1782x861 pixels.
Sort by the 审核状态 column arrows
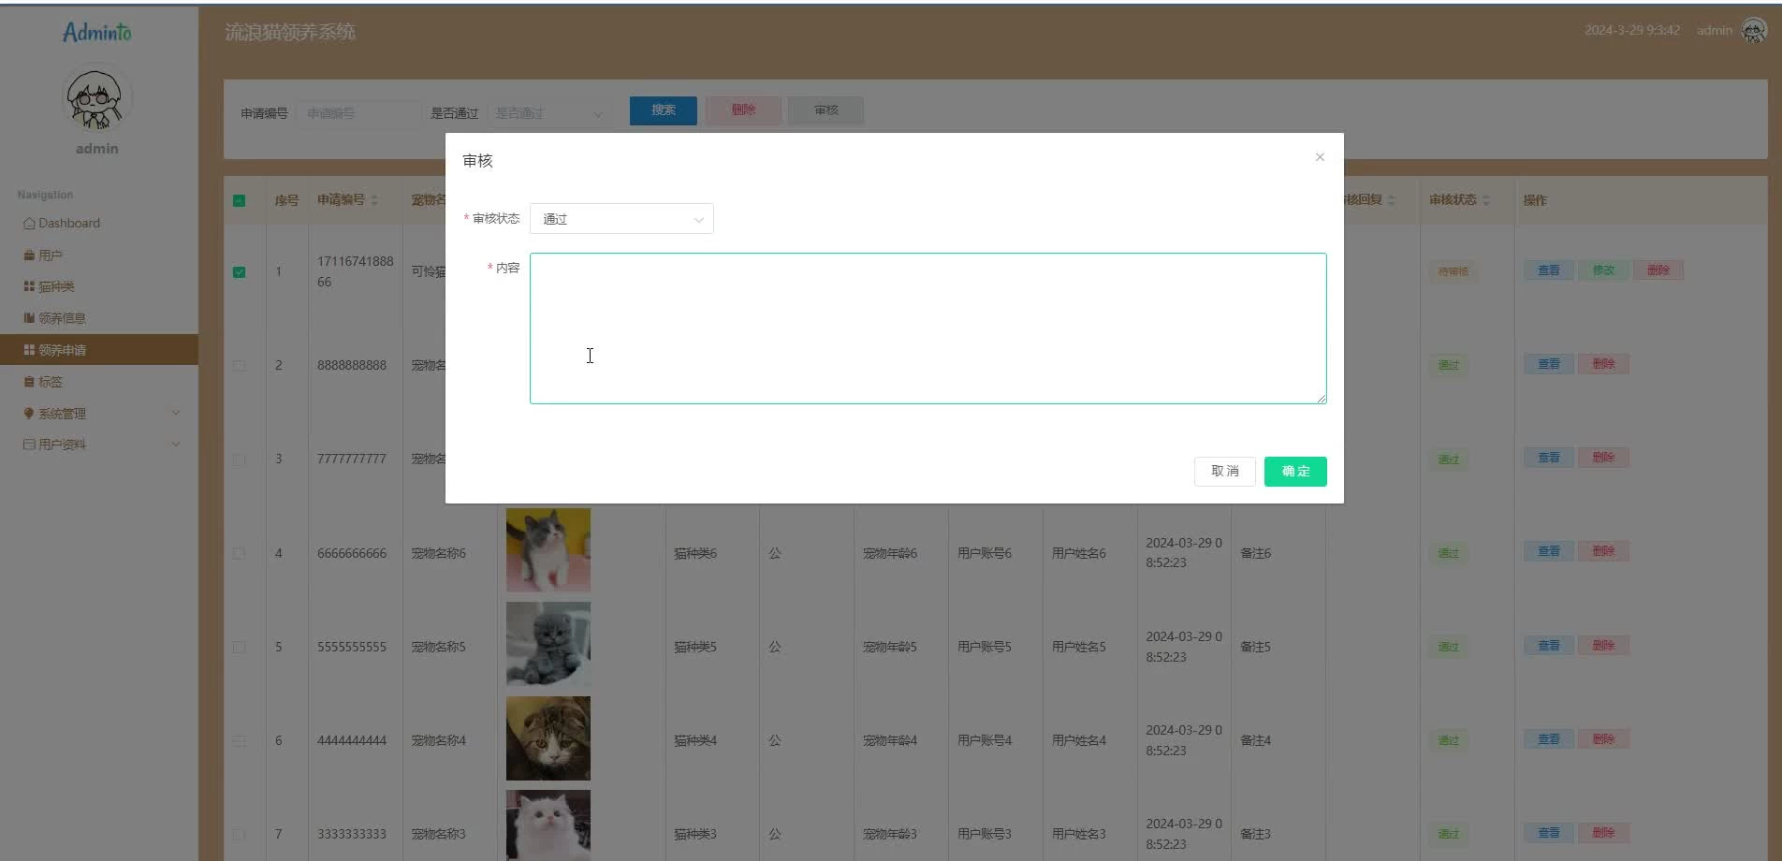tap(1486, 200)
